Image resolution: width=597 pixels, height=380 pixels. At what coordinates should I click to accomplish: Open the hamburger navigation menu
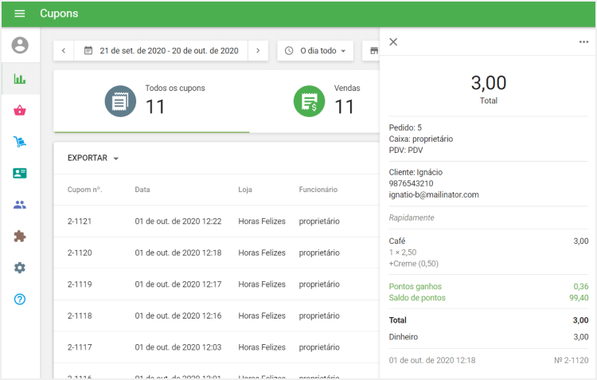tap(20, 14)
